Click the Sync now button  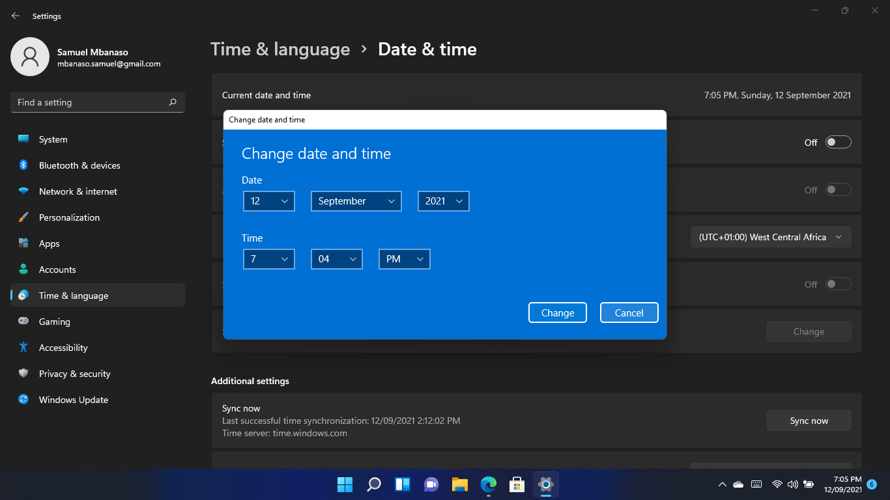[809, 421]
